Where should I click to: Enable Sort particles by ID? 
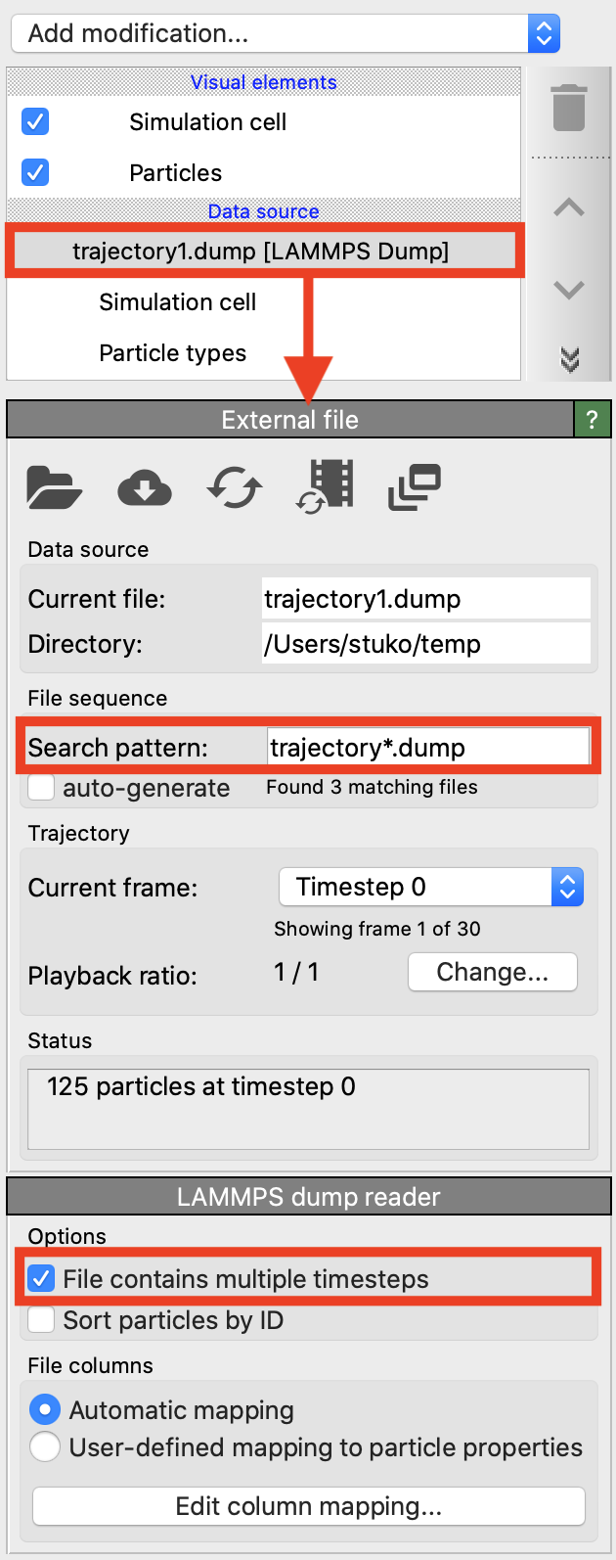(x=41, y=1320)
